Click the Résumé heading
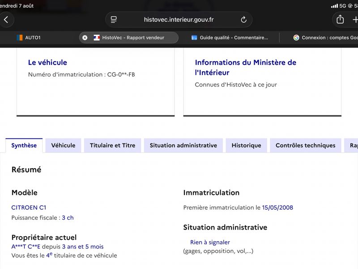Screen dimensions: 358x269 click(26, 170)
